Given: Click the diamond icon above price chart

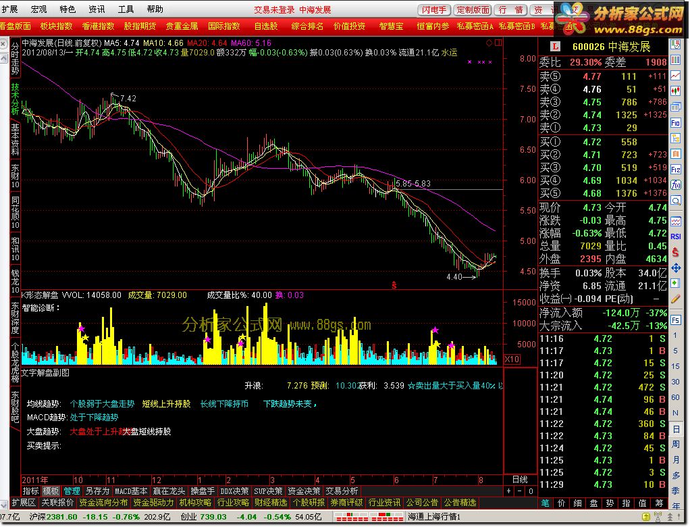Looking at the screenshot, I should (x=489, y=43).
